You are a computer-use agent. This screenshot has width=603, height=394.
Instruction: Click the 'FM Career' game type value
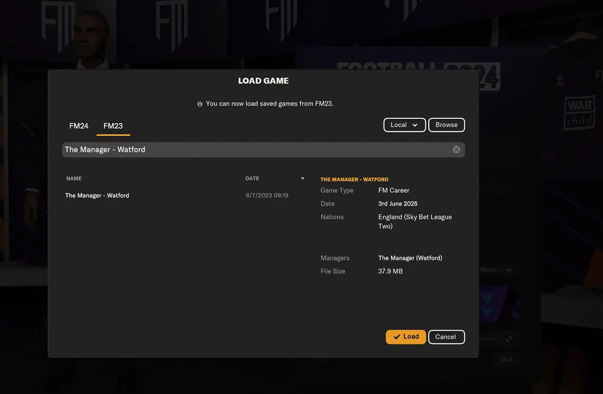[394, 190]
